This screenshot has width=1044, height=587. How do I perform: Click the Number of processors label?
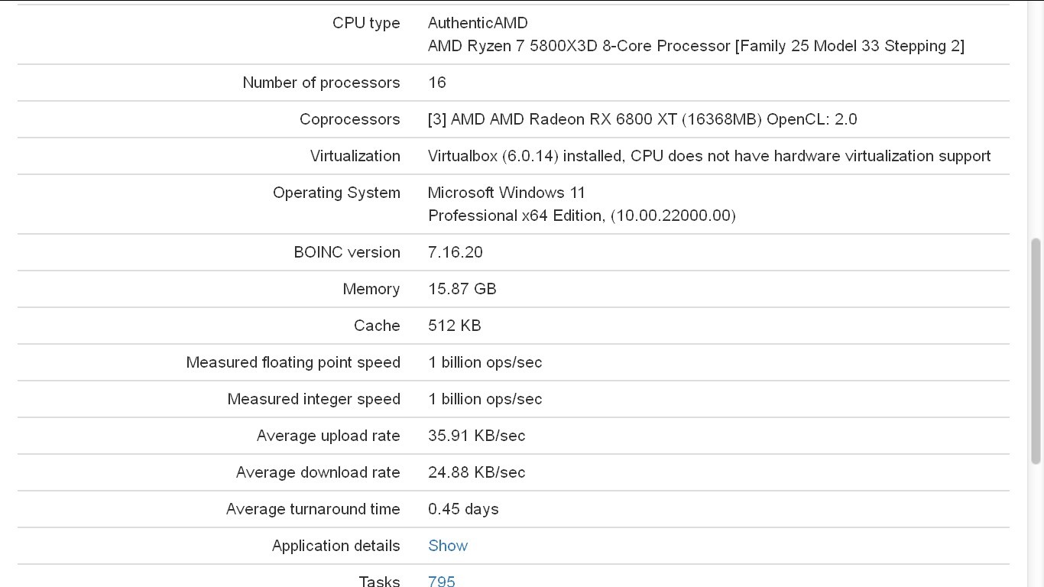point(321,83)
